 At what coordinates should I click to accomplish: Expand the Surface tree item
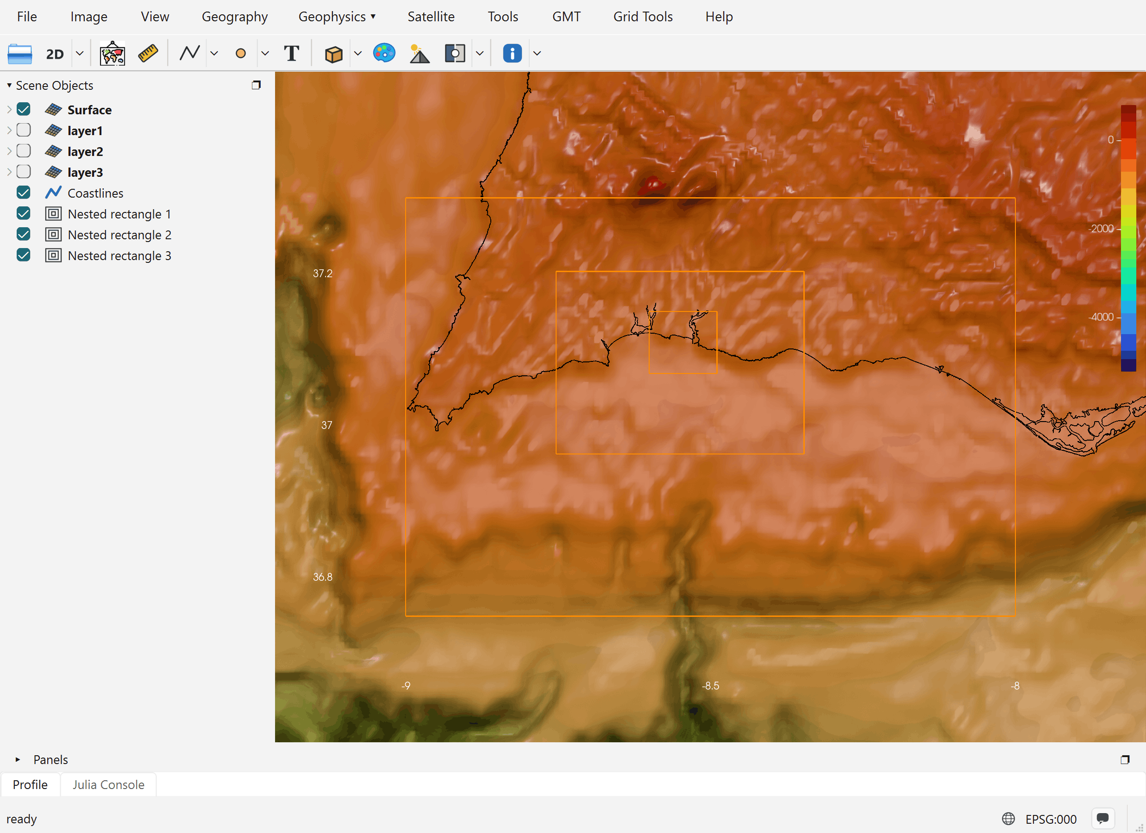click(x=9, y=109)
